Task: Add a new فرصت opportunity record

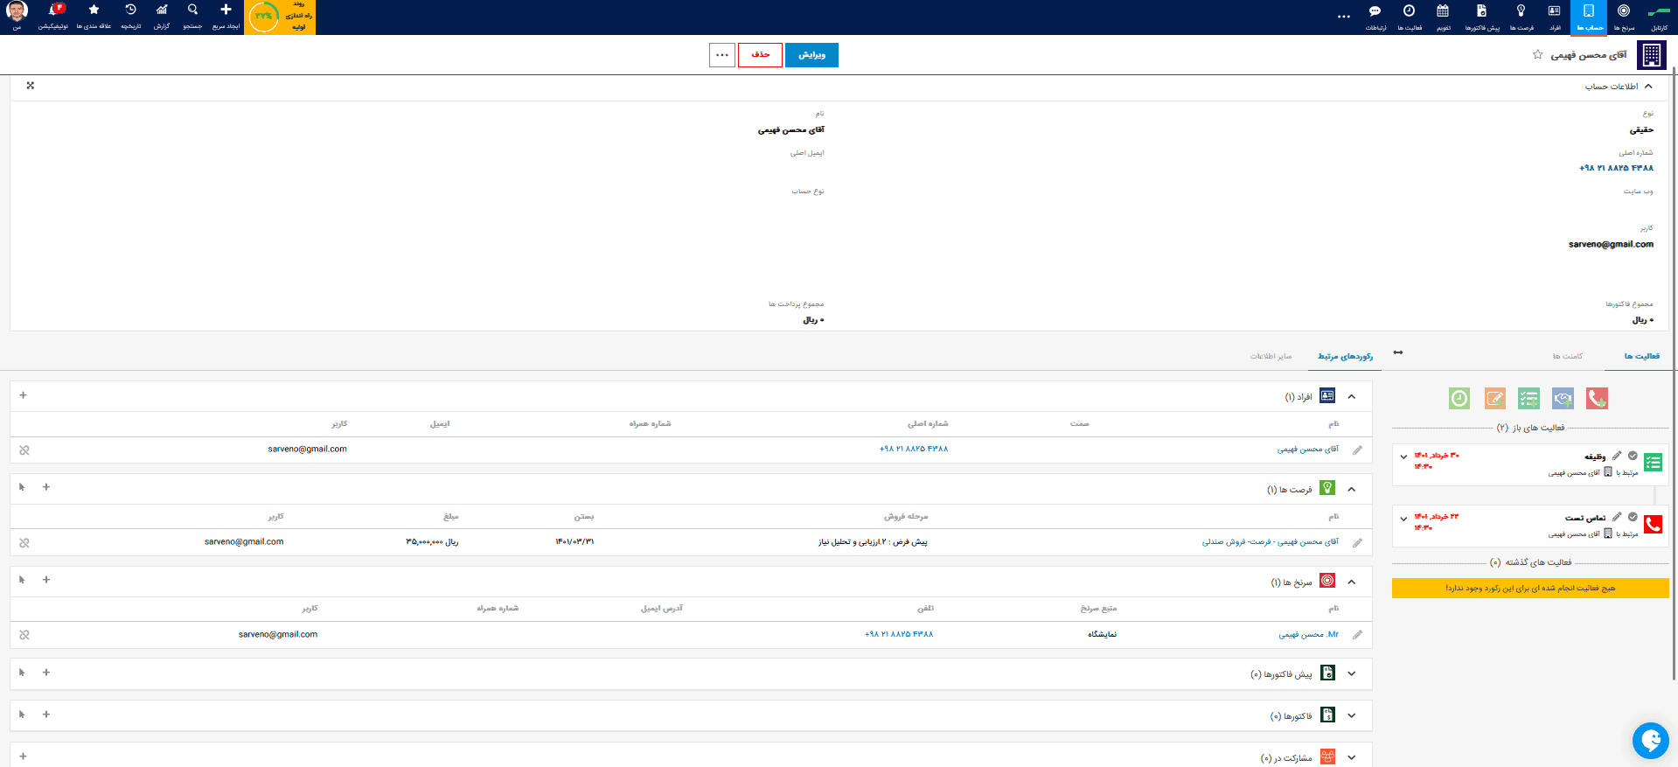Action: pyautogui.click(x=46, y=487)
